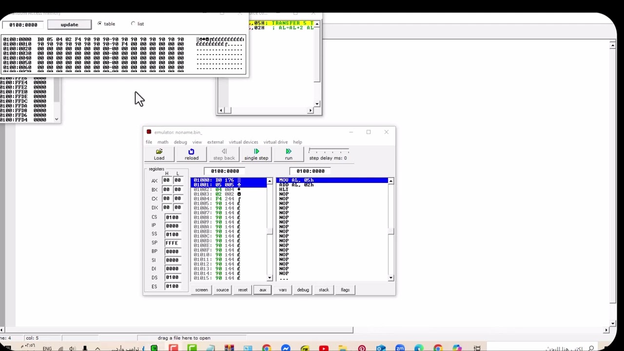Click editor horizontal scrollbar right arrow
The height and width of the screenshot is (351, 624).
click(x=606, y=330)
